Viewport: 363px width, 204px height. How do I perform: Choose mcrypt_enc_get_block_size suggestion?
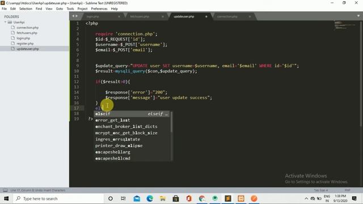click(x=132, y=133)
